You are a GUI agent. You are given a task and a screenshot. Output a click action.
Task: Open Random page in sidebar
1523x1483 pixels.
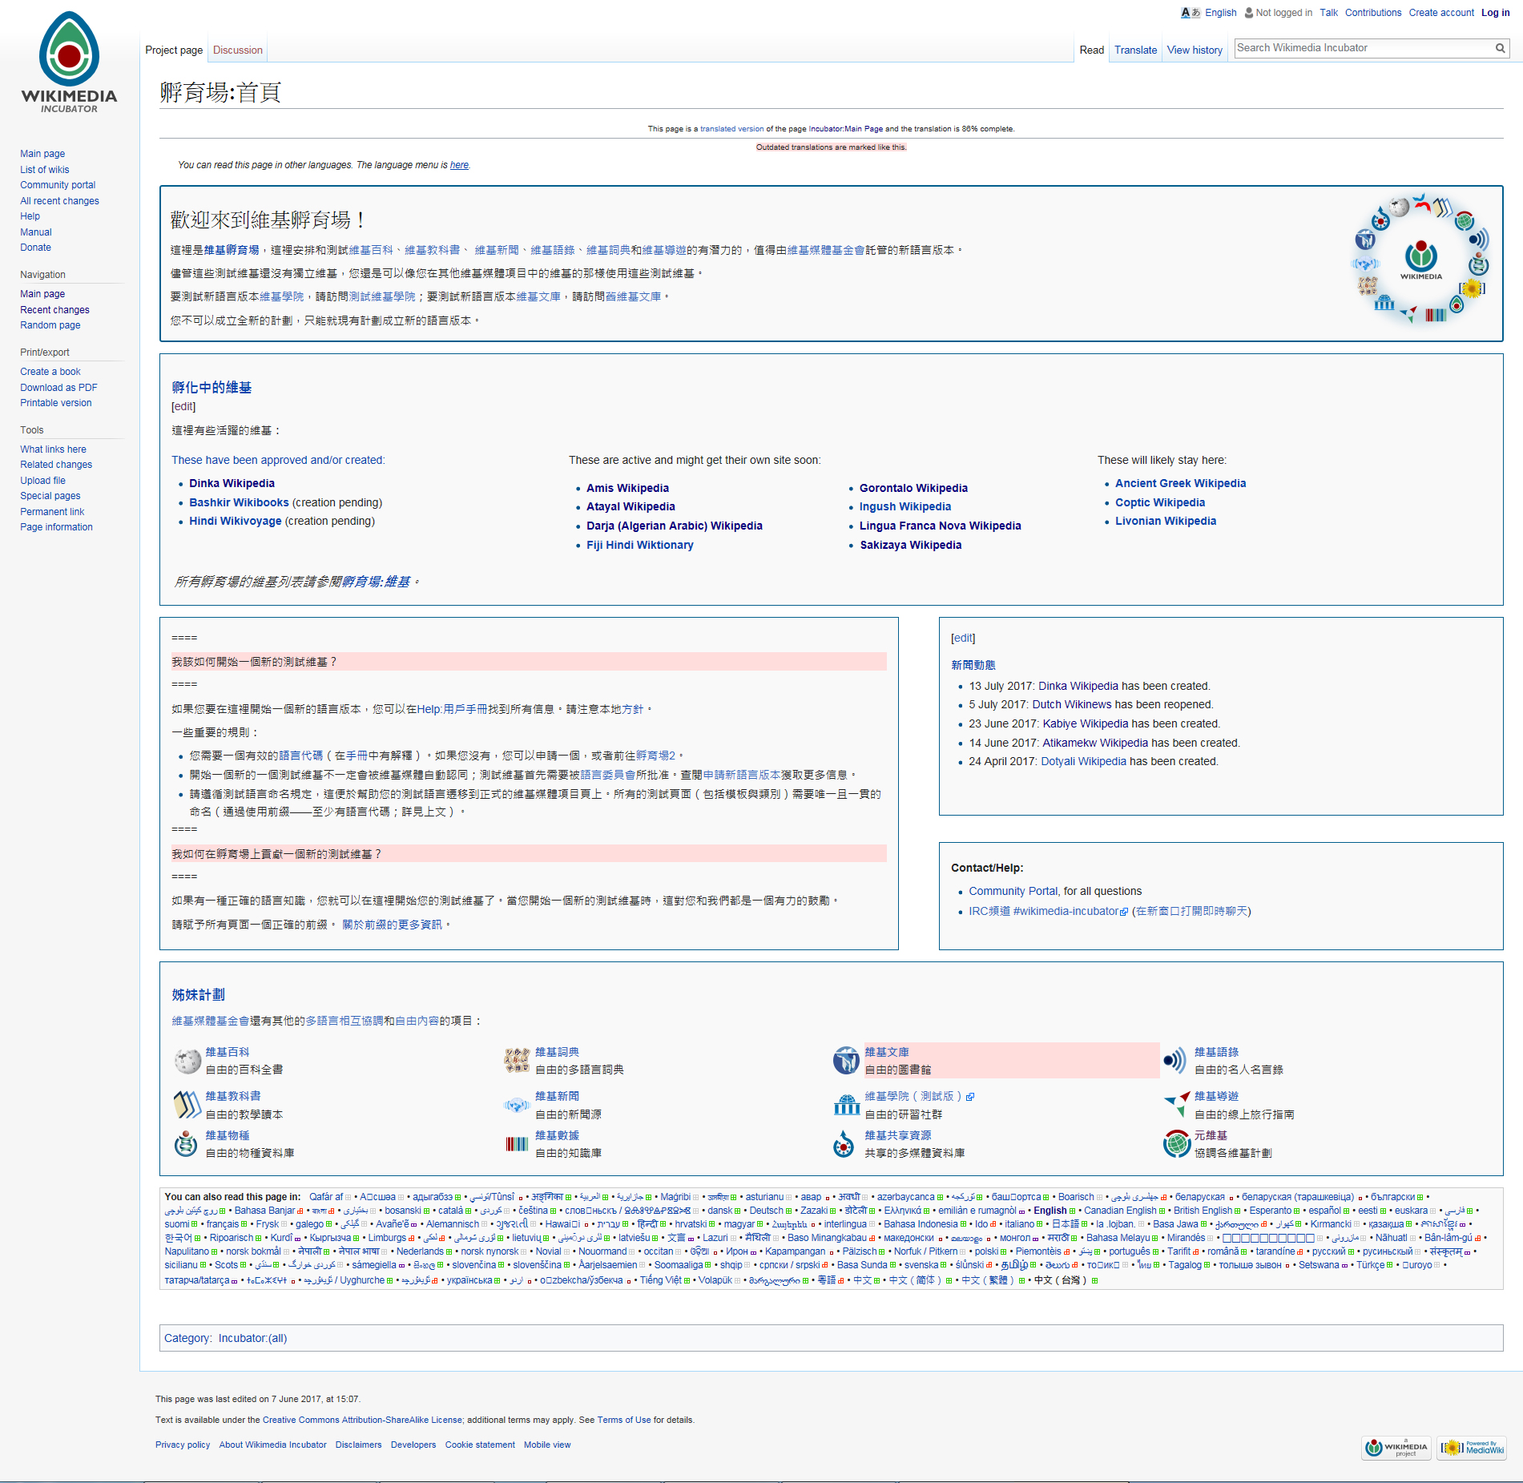coord(50,325)
